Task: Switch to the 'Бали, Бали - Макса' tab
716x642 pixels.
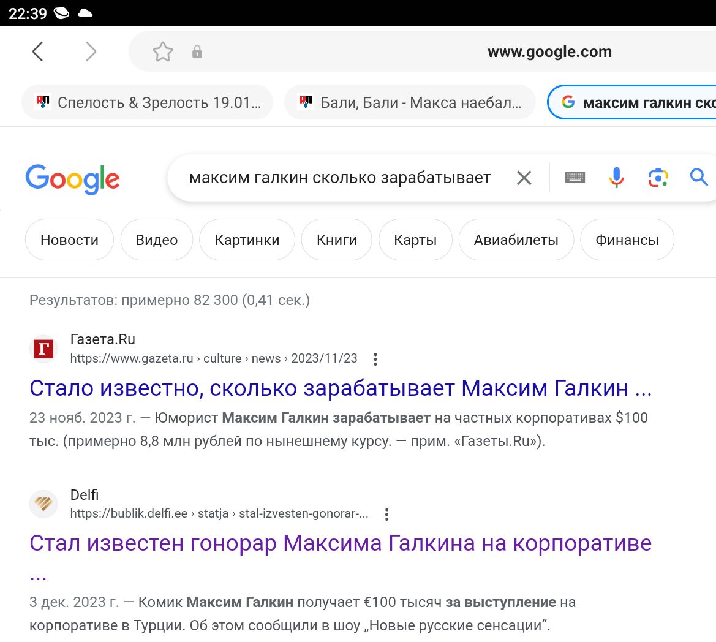Action: 410,102
